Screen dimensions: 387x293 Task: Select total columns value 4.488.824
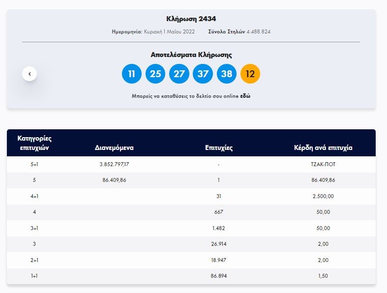259,31
